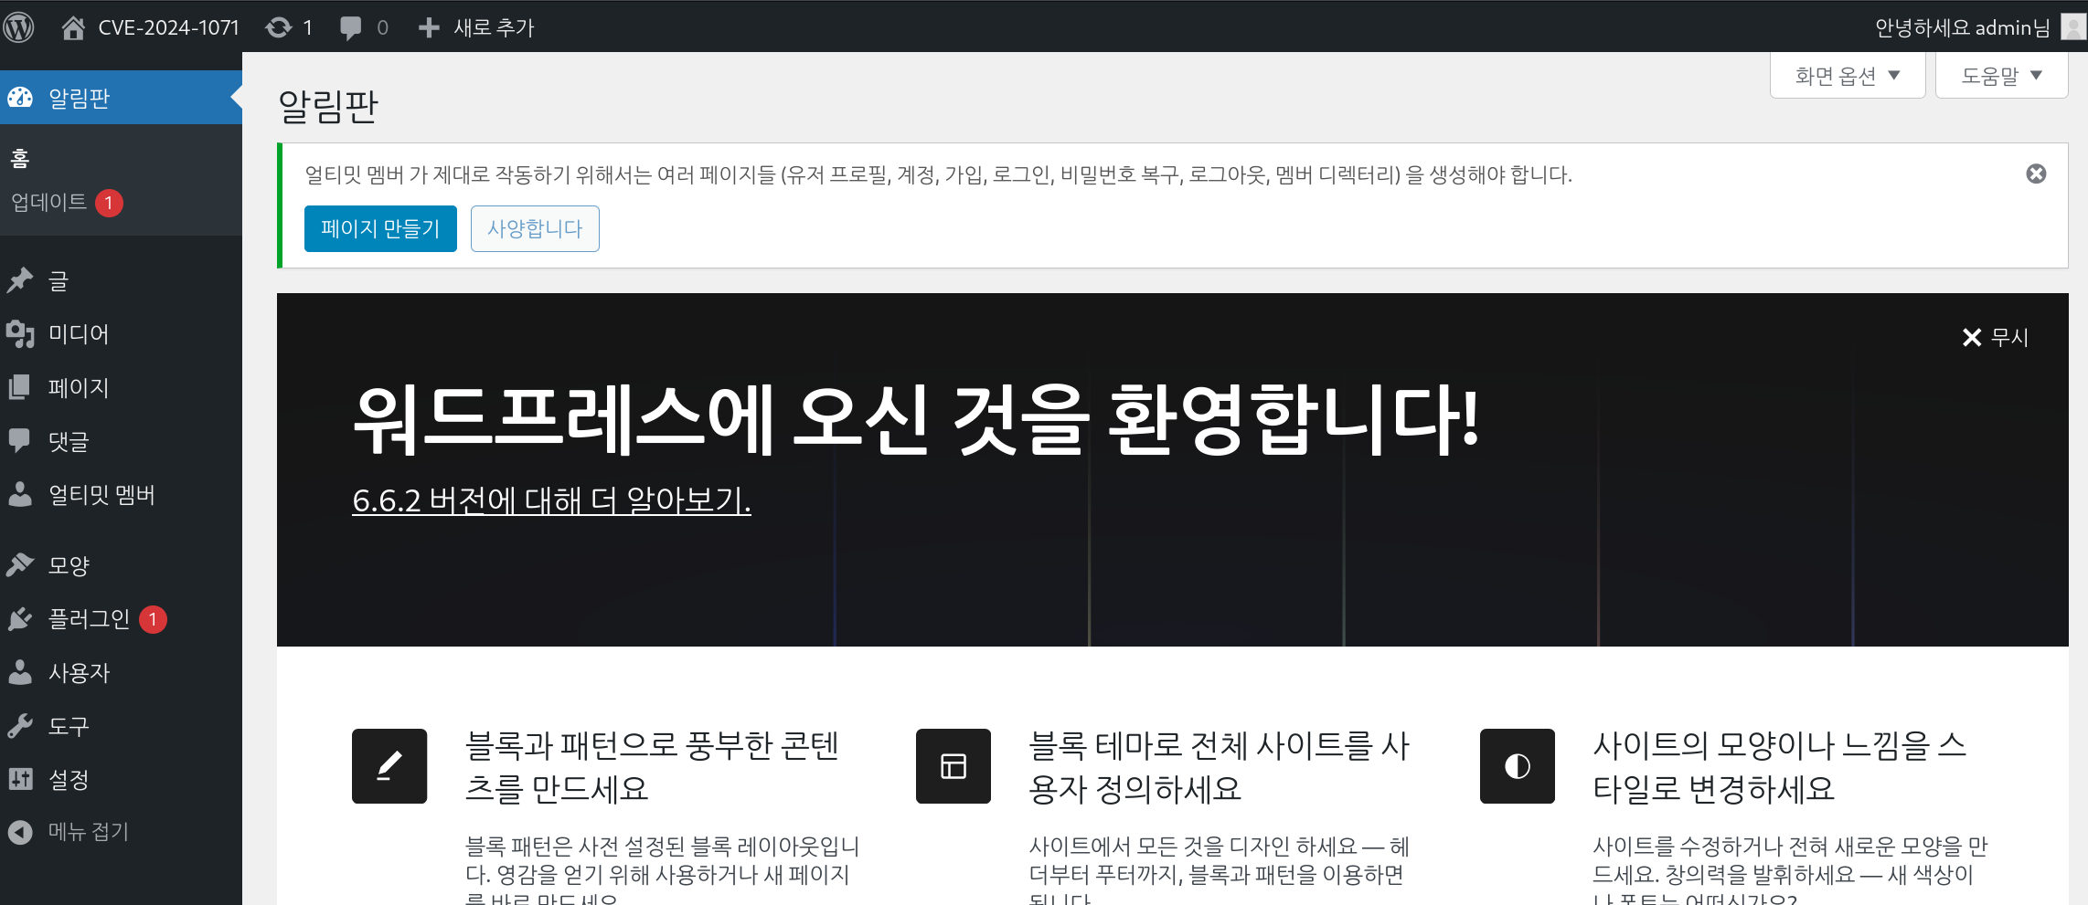This screenshot has width=2088, height=905.
Task: Open the 모양 appearance menu
Action: pos(121,565)
